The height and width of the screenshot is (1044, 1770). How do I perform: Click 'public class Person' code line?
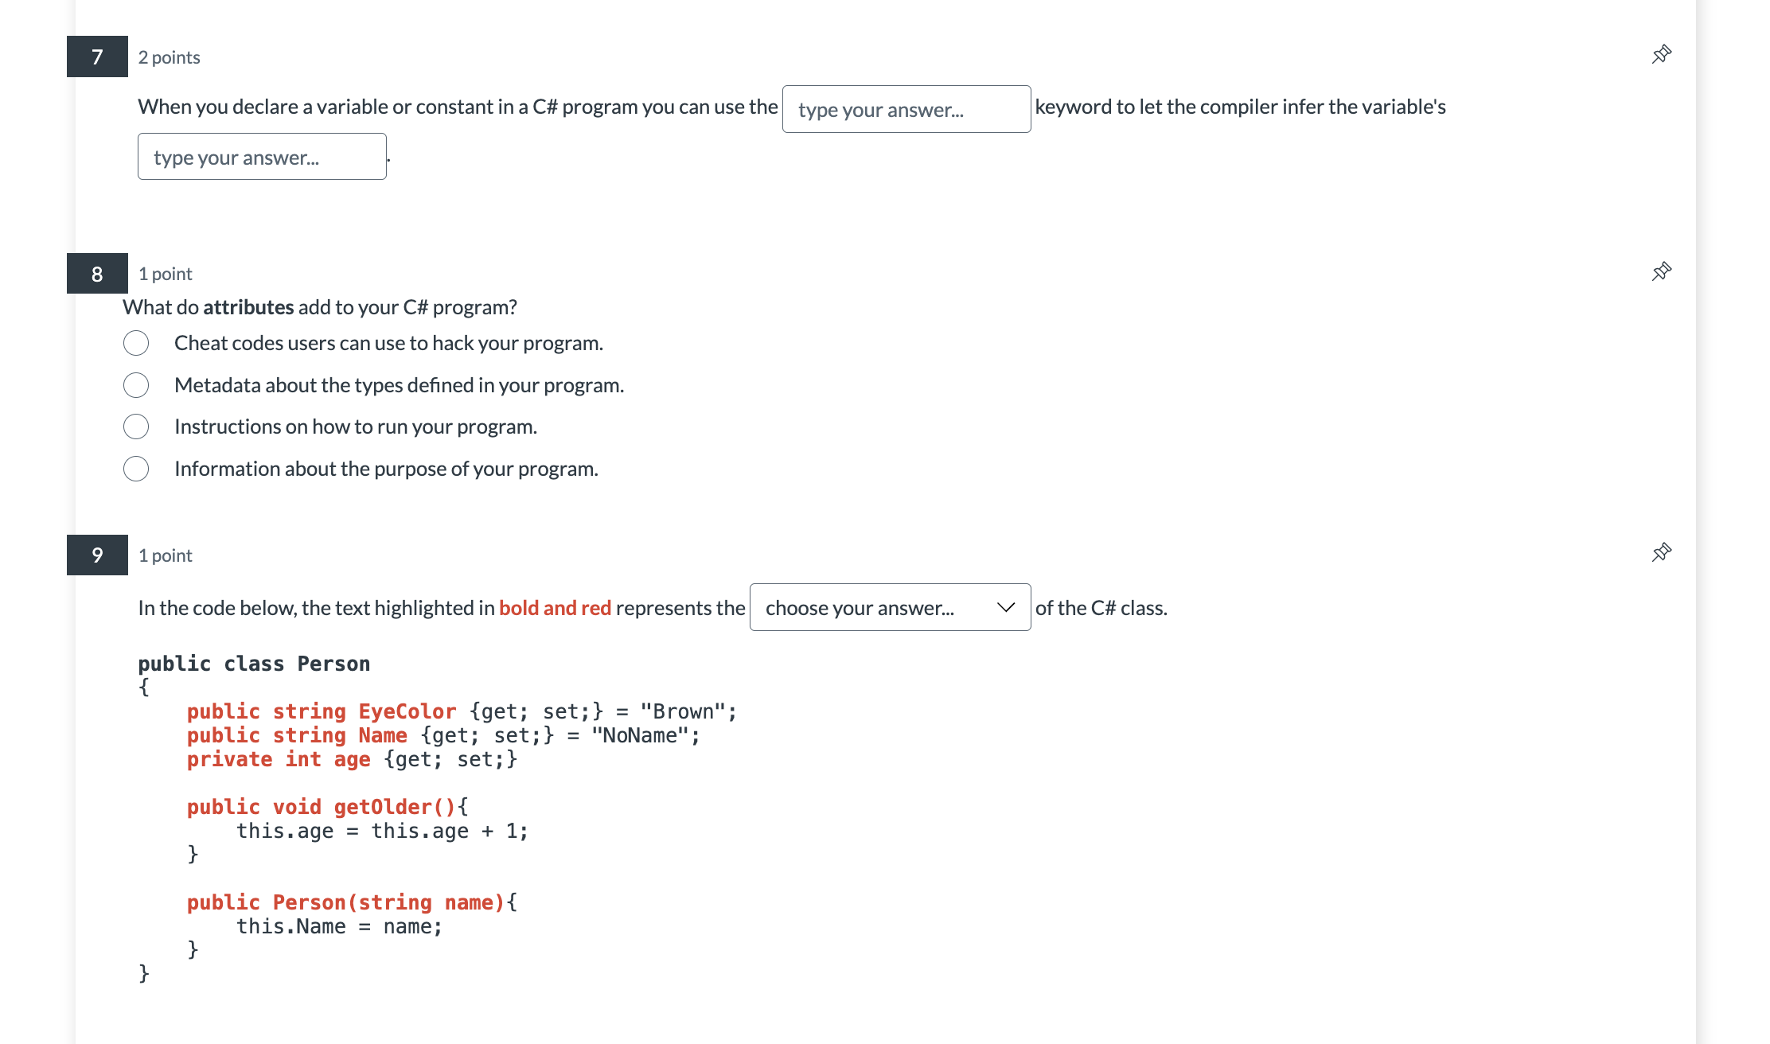tap(254, 664)
